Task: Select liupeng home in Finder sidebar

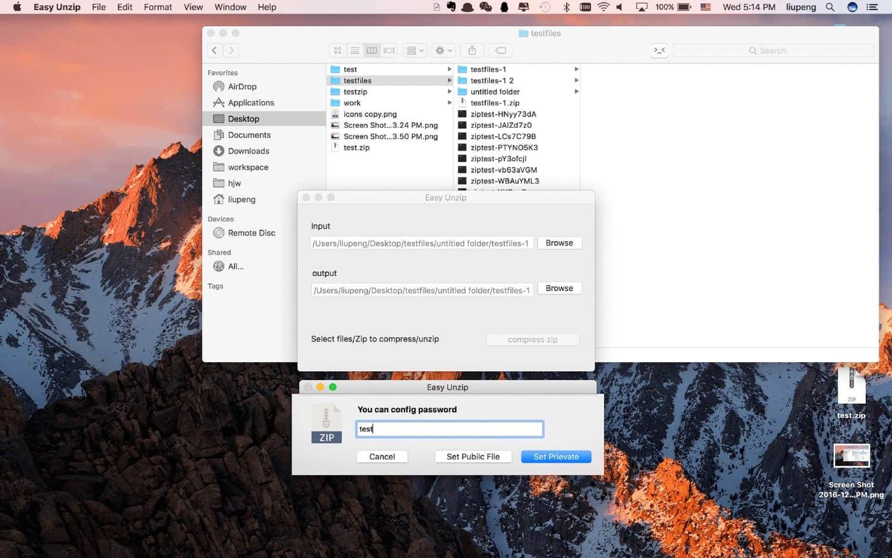Action: (x=241, y=199)
